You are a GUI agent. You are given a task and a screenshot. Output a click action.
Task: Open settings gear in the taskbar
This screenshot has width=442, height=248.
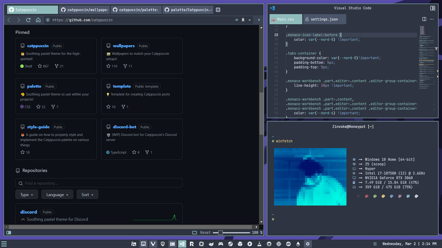point(308,244)
